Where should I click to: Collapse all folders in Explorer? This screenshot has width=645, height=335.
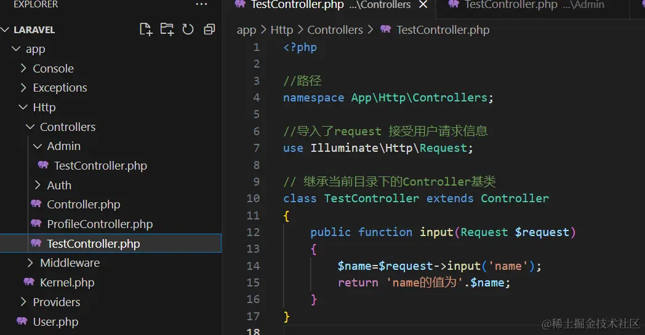(x=209, y=29)
